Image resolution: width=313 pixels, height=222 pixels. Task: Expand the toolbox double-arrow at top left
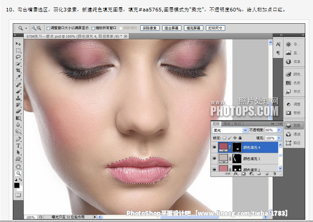click(x=15, y=35)
